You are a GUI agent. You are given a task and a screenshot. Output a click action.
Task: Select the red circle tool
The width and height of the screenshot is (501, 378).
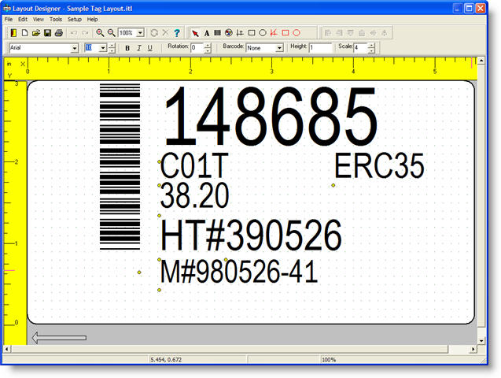tap(297, 33)
